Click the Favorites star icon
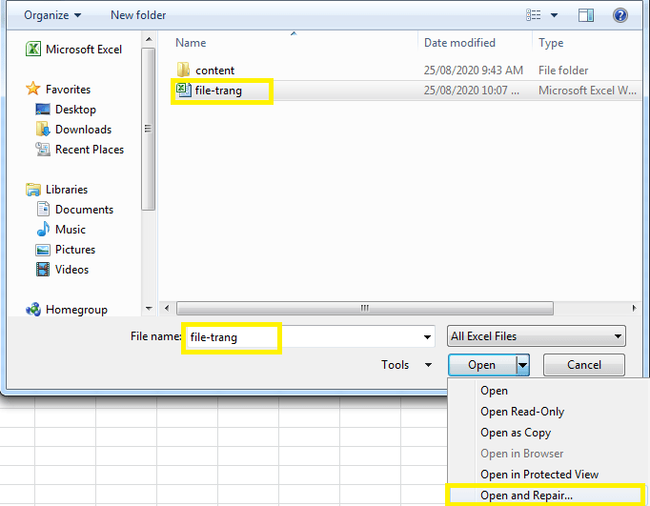 (32, 89)
